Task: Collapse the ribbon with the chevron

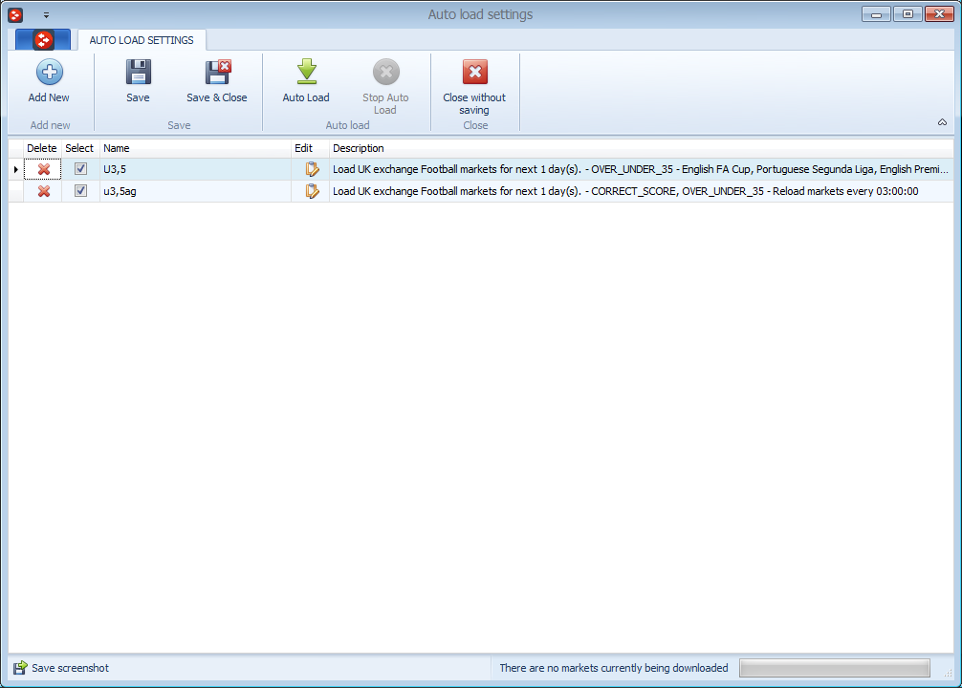Action: (x=942, y=122)
